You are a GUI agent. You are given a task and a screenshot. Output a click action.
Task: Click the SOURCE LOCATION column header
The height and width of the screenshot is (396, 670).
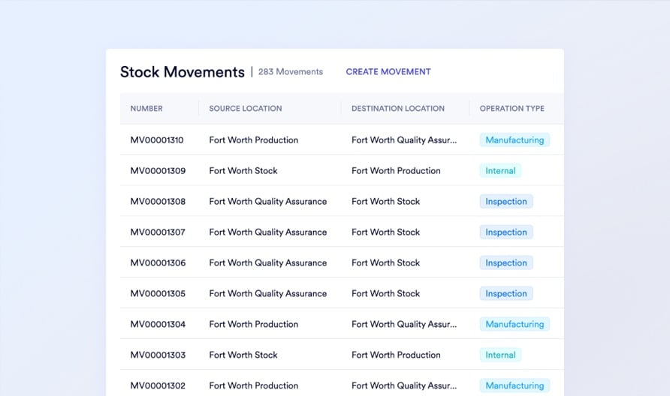tap(246, 109)
